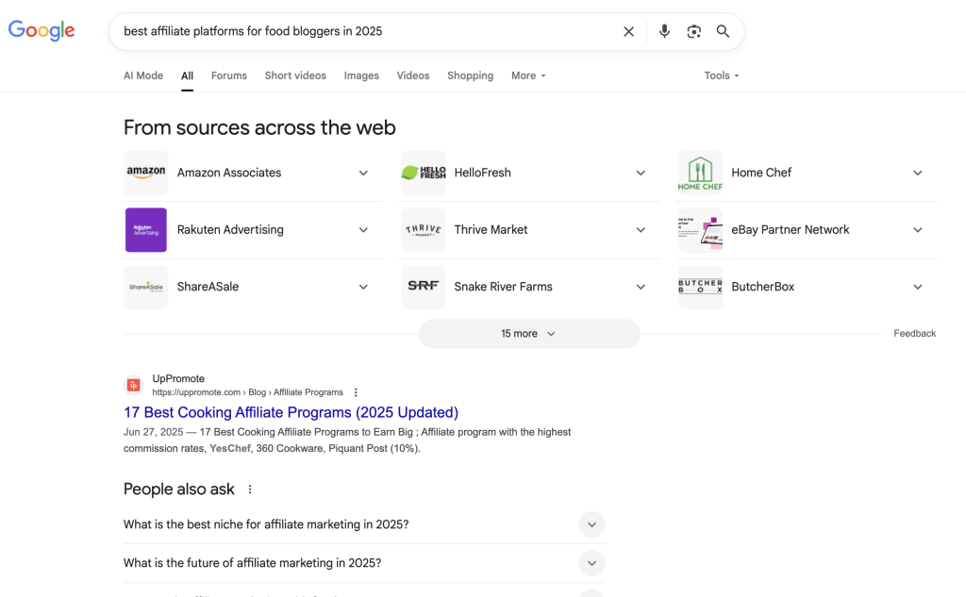
Task: Open the Tools dropdown
Action: pos(722,75)
